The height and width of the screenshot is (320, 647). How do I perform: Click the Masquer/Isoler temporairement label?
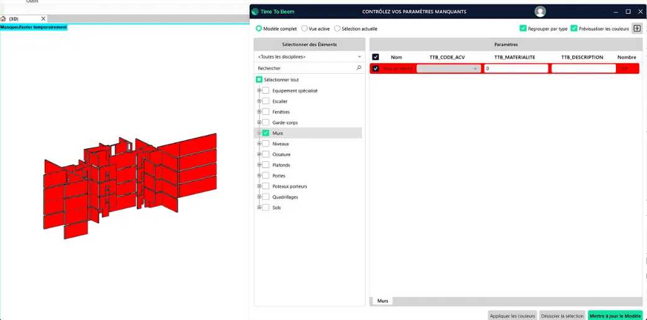tap(34, 27)
